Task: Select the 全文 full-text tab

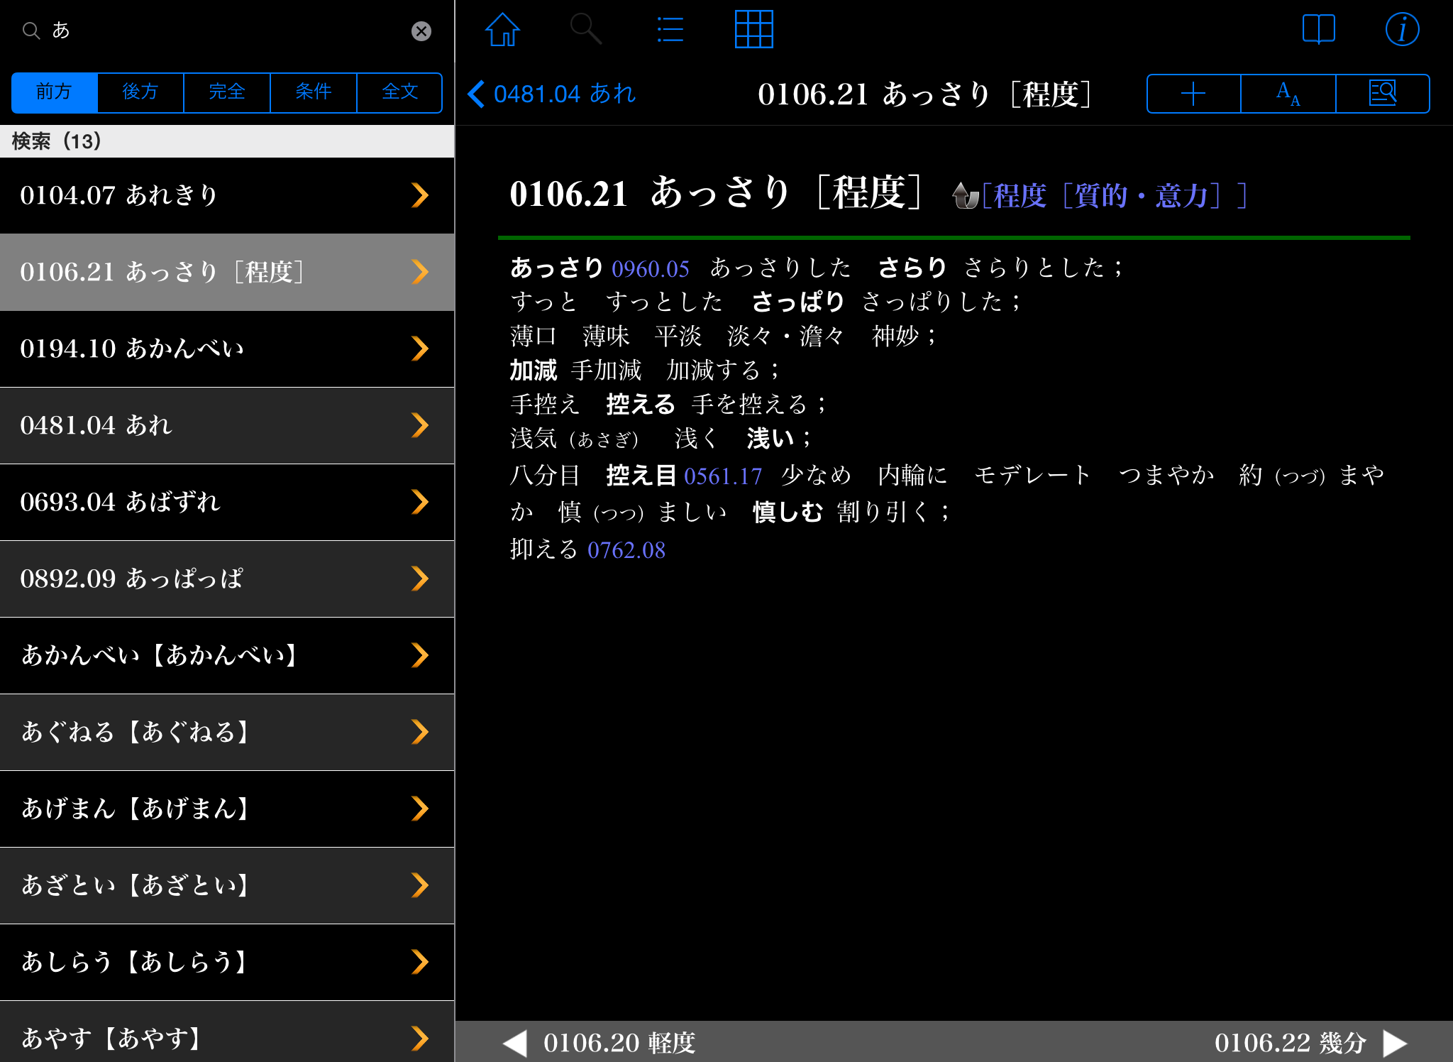Action: [399, 92]
